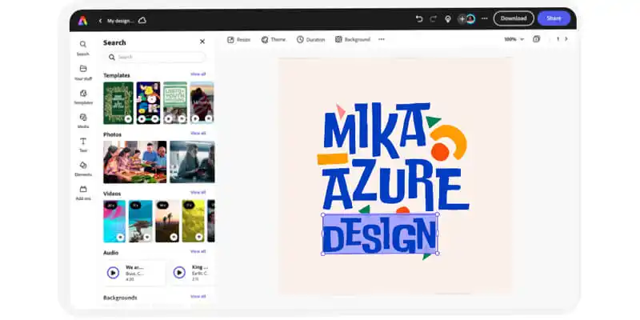The image size is (640, 320).
Task: View all Backgrounds
Action: 198,296
